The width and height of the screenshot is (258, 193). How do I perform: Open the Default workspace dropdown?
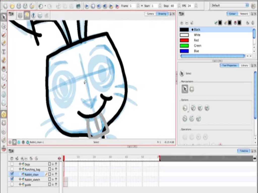[x=230, y=6]
